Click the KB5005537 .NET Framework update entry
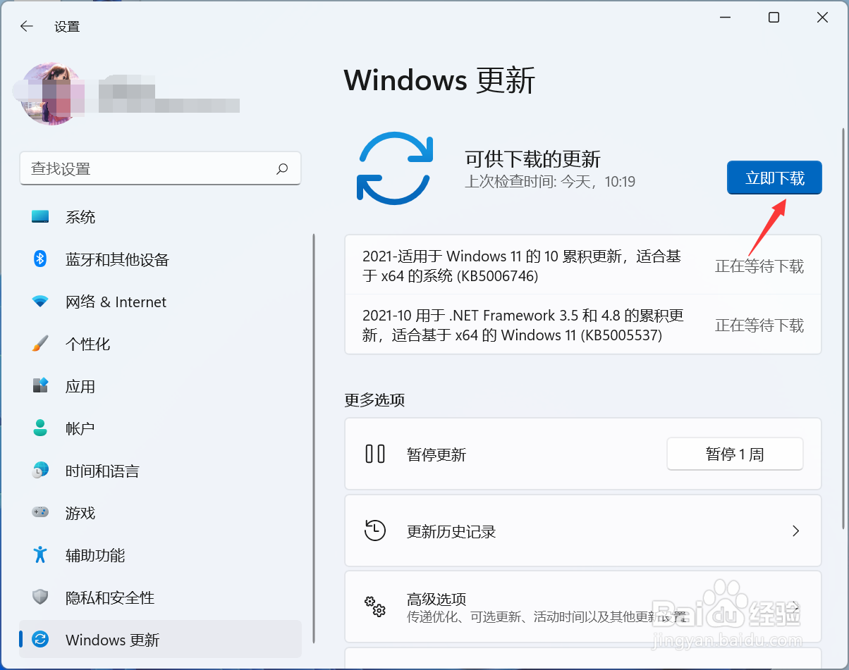This screenshot has height=670, width=849. pos(583,325)
